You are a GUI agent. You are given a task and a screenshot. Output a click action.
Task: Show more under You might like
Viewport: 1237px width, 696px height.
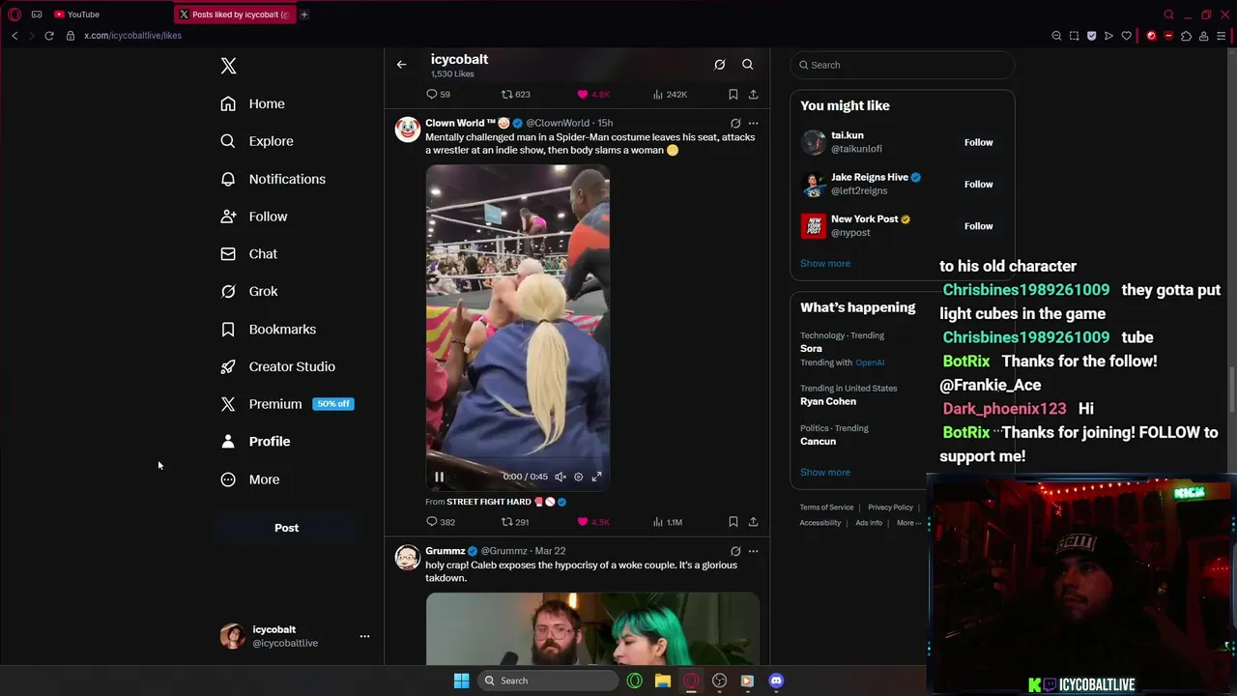825,263
